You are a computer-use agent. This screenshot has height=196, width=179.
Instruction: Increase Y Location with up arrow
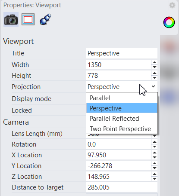click(x=154, y=163)
